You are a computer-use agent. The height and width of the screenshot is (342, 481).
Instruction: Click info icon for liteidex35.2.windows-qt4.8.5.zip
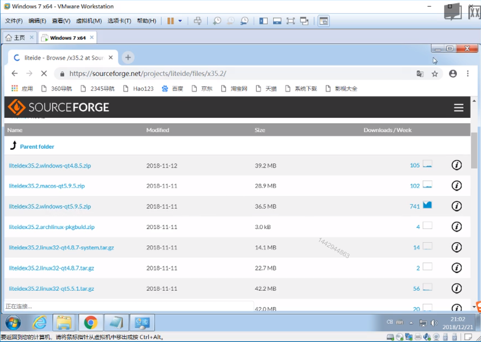coord(456,165)
